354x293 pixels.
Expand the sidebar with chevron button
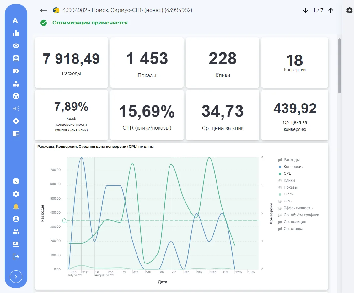pyautogui.click(x=16, y=277)
